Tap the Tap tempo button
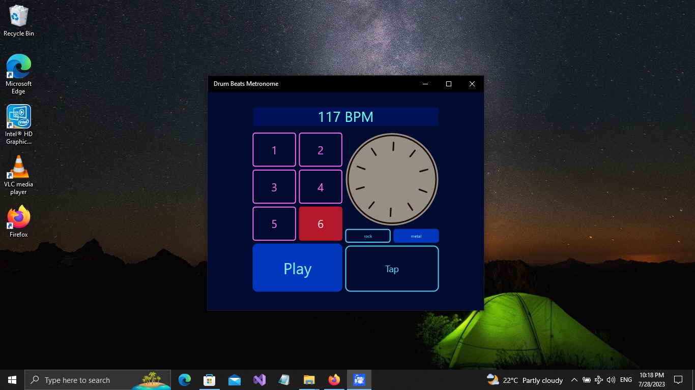Screen dimensions: 695x390 coord(392,269)
